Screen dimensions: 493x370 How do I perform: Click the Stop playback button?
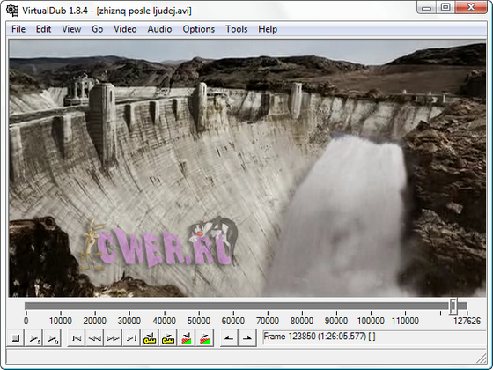pyautogui.click(x=16, y=338)
